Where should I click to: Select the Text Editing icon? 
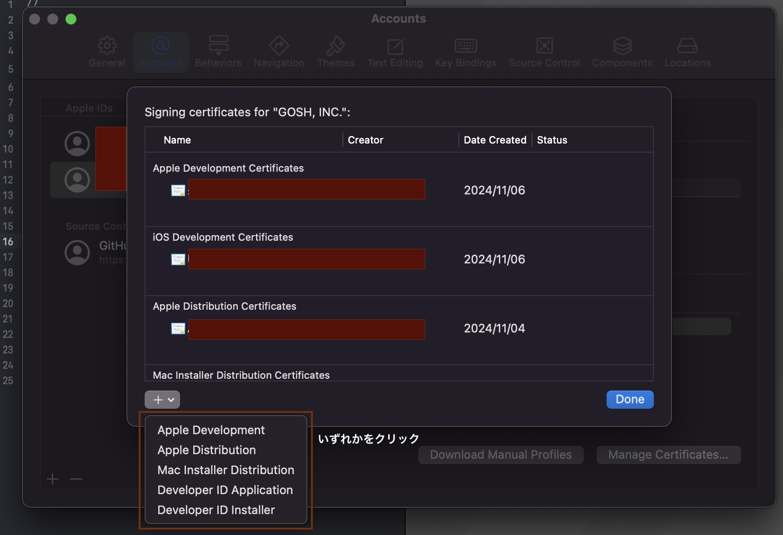click(395, 52)
